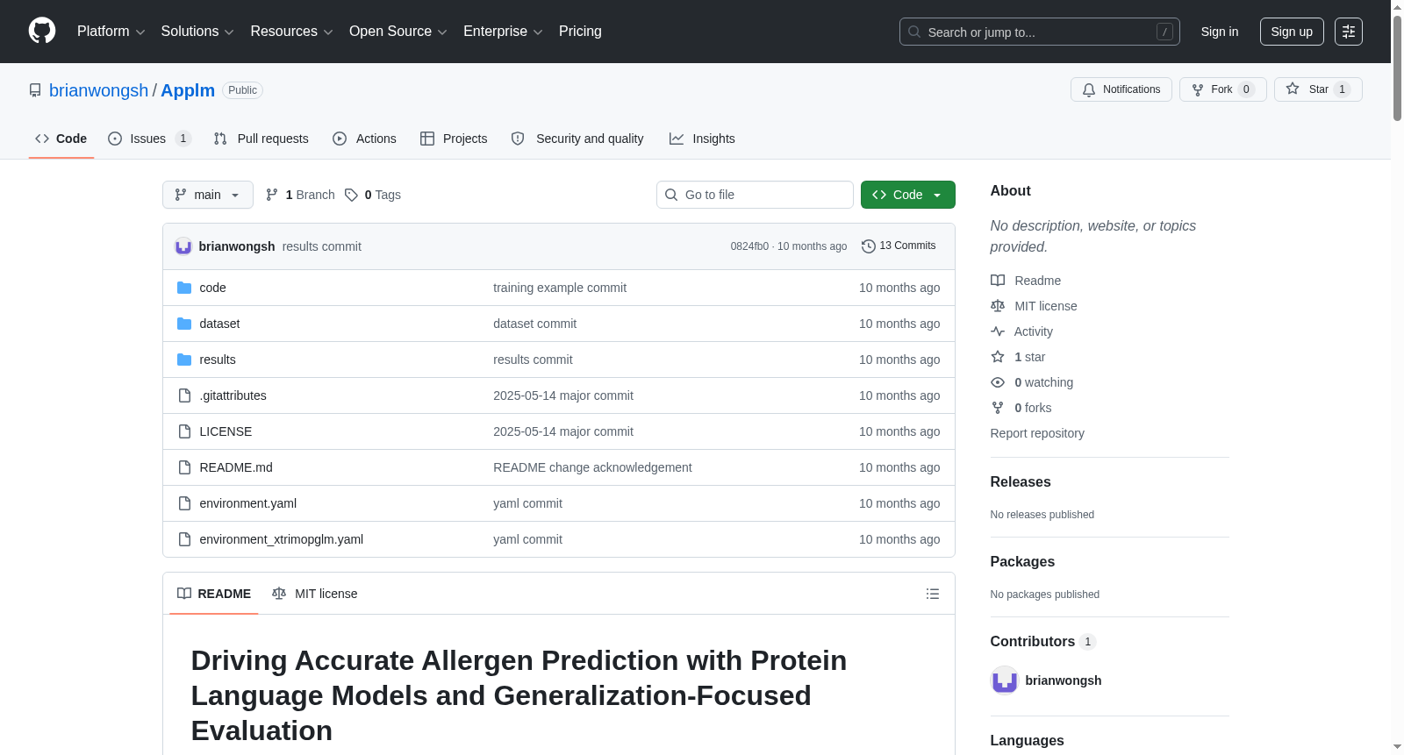Open the brianwongsh owner profile link

point(99,90)
